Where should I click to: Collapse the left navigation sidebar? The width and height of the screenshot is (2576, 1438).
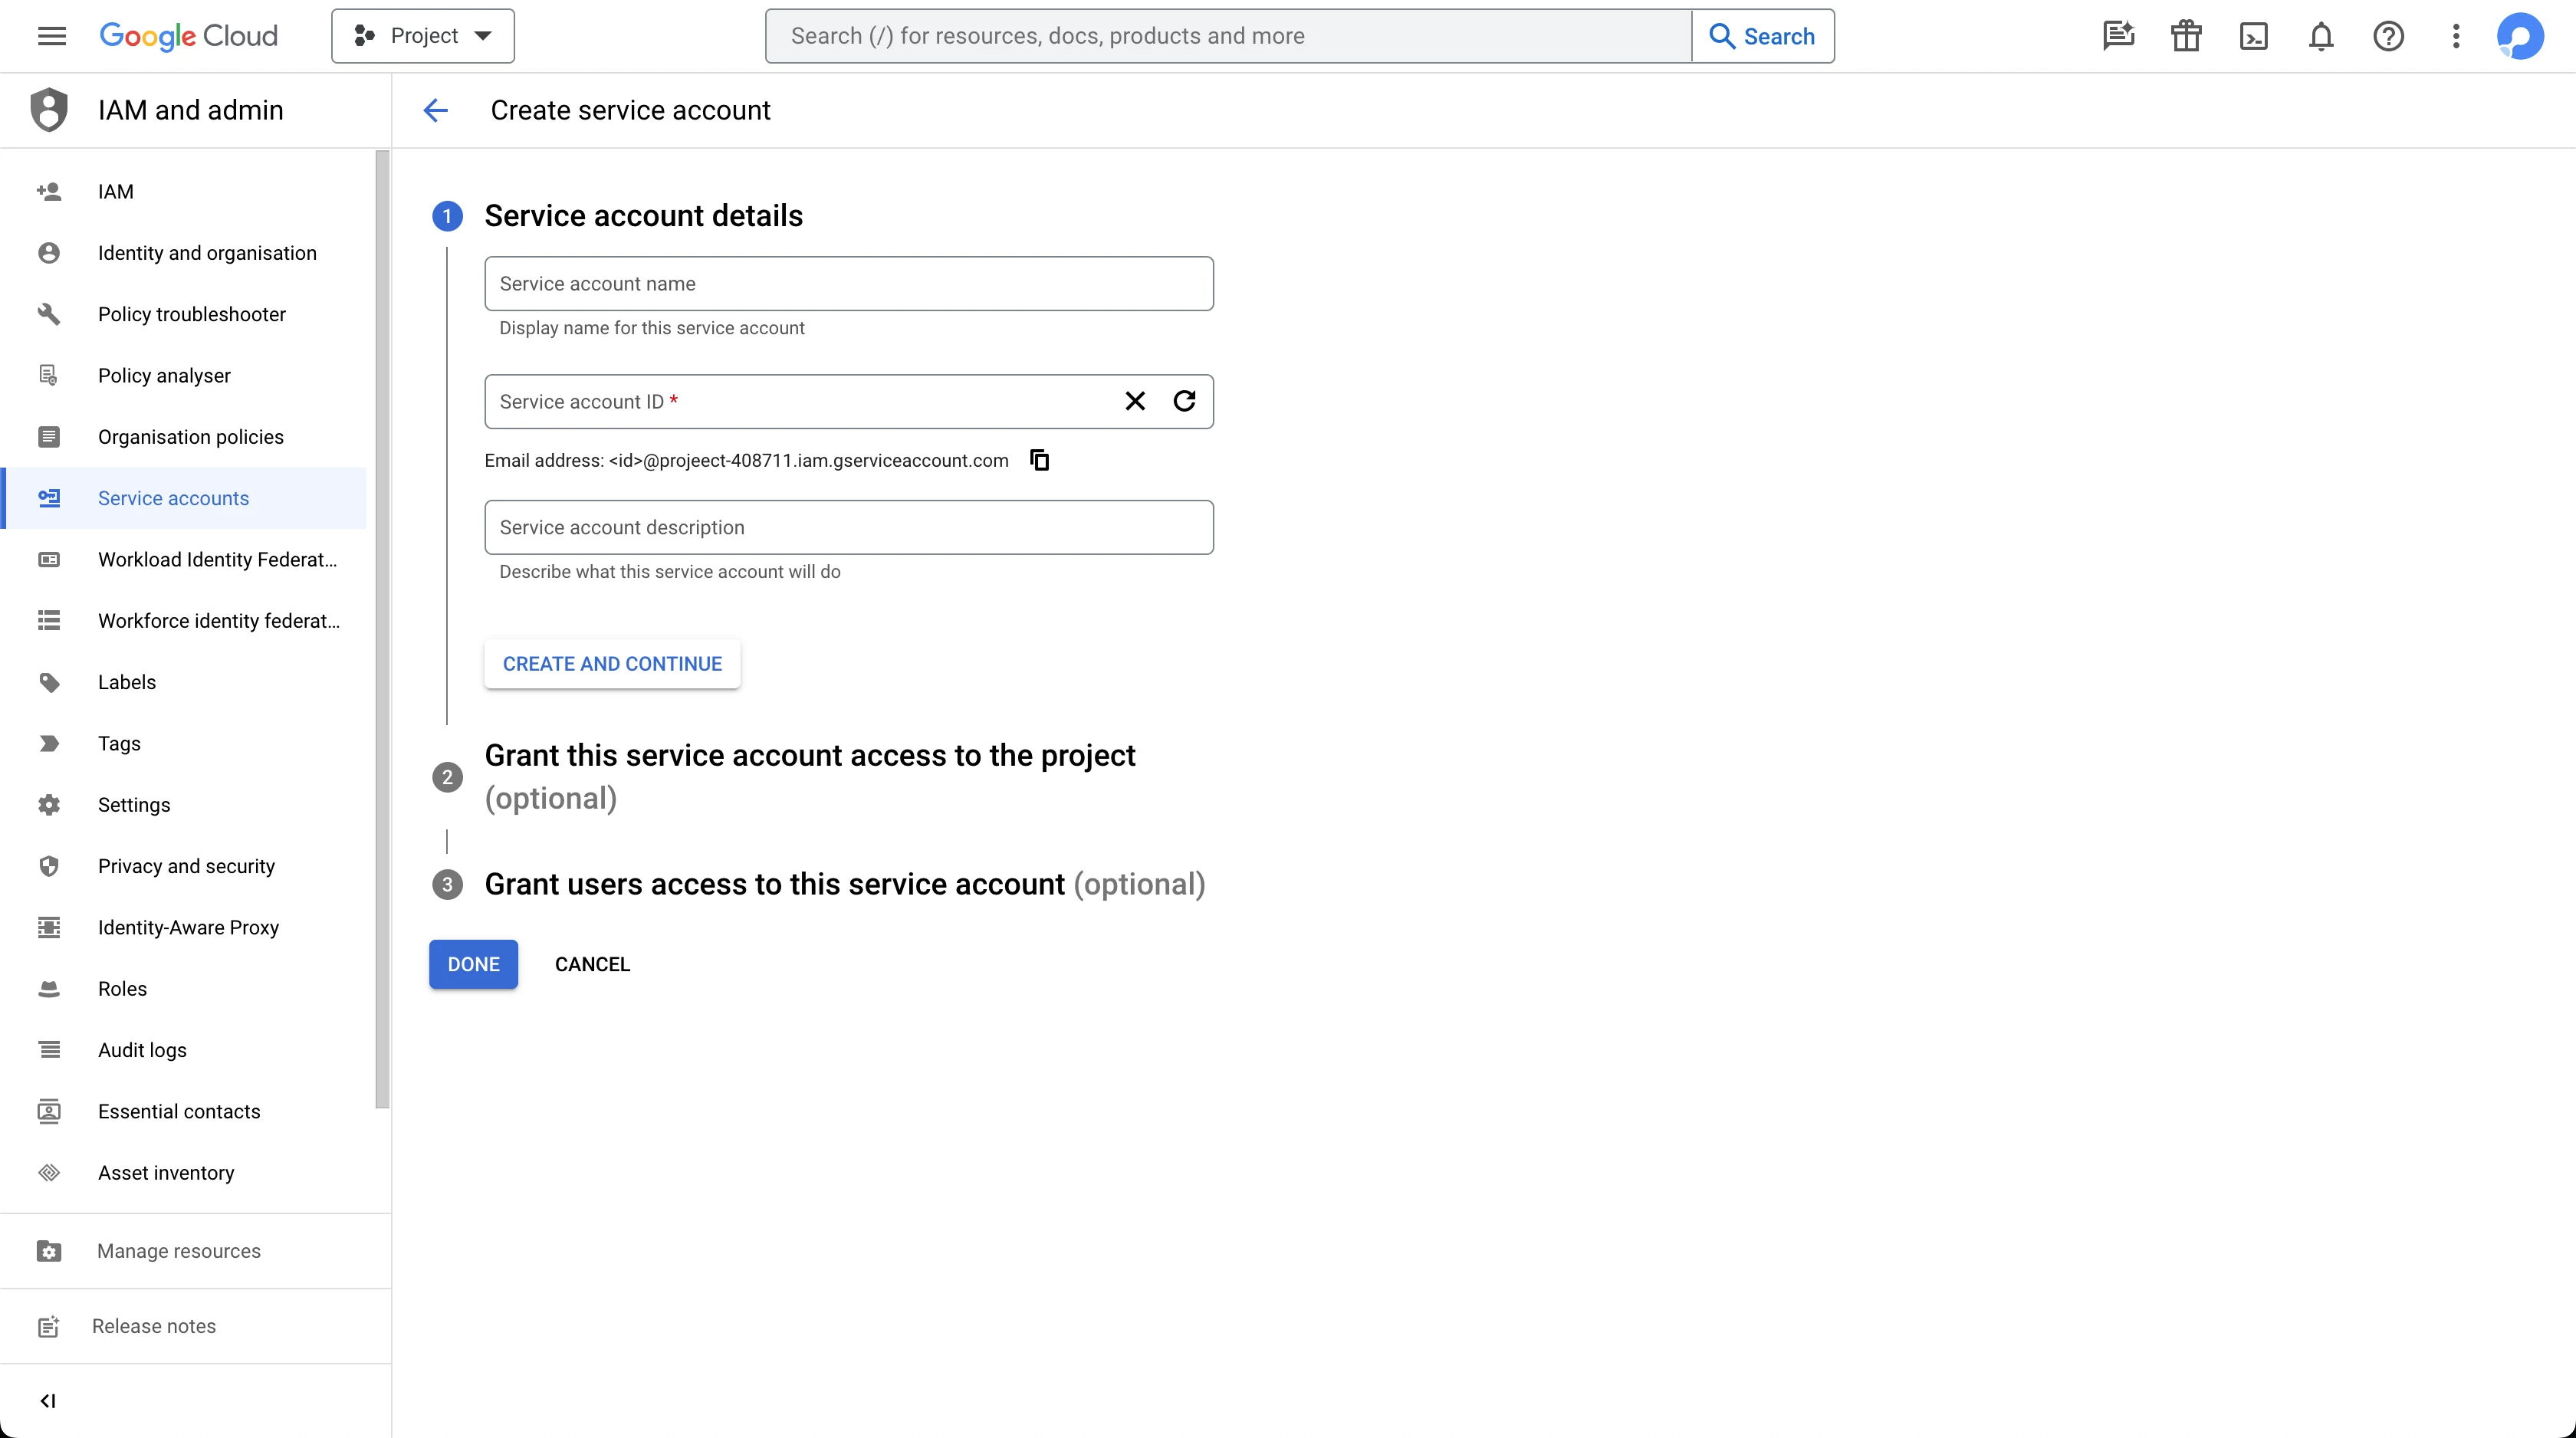pos(47,1400)
